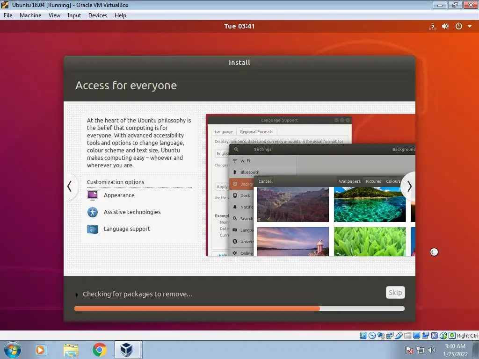Click the 'Access for everyone' heading
This screenshot has height=359, width=479.
click(126, 86)
